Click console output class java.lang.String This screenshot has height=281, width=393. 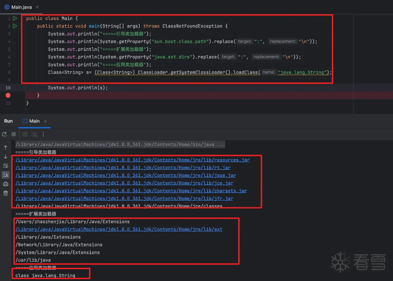point(45,275)
